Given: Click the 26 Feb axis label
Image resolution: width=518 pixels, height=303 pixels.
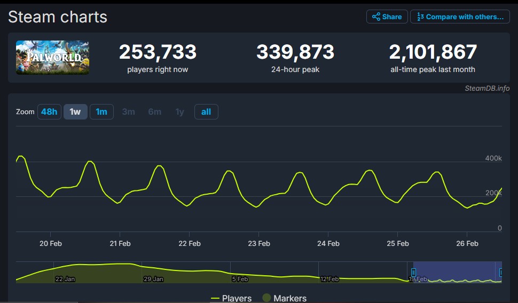Looking at the screenshot, I should point(467,244).
